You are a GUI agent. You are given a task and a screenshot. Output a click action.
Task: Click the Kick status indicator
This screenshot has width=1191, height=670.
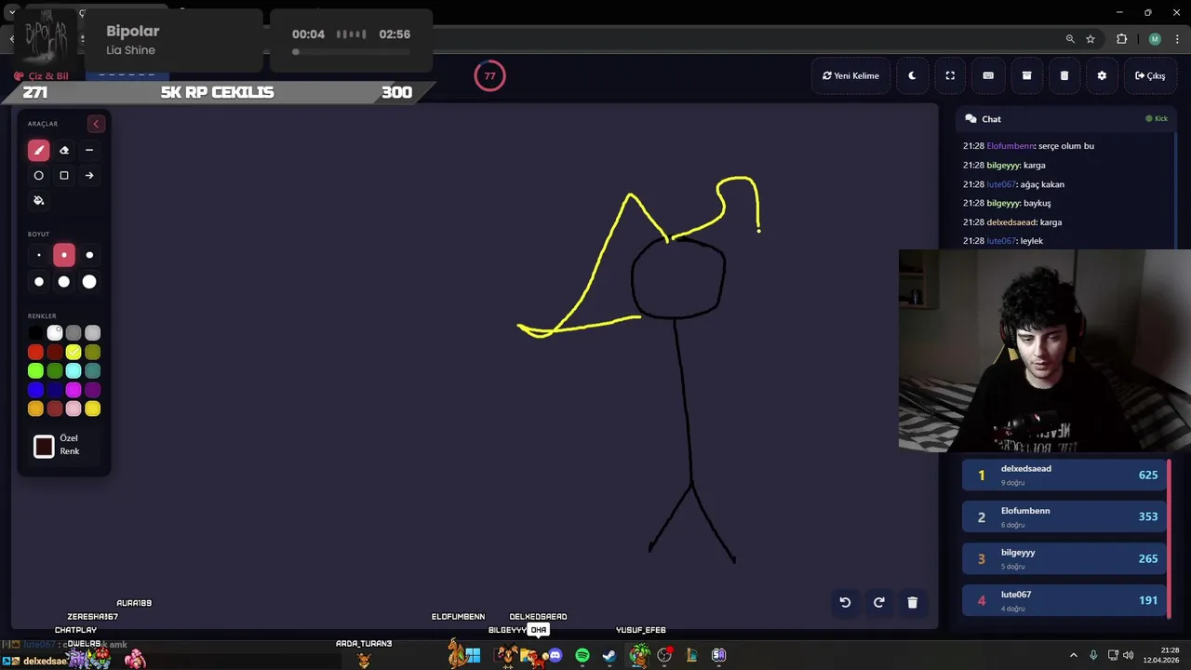[1157, 119]
